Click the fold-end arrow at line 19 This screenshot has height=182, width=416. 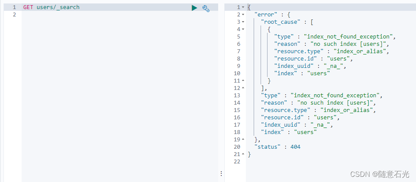tap(243, 139)
